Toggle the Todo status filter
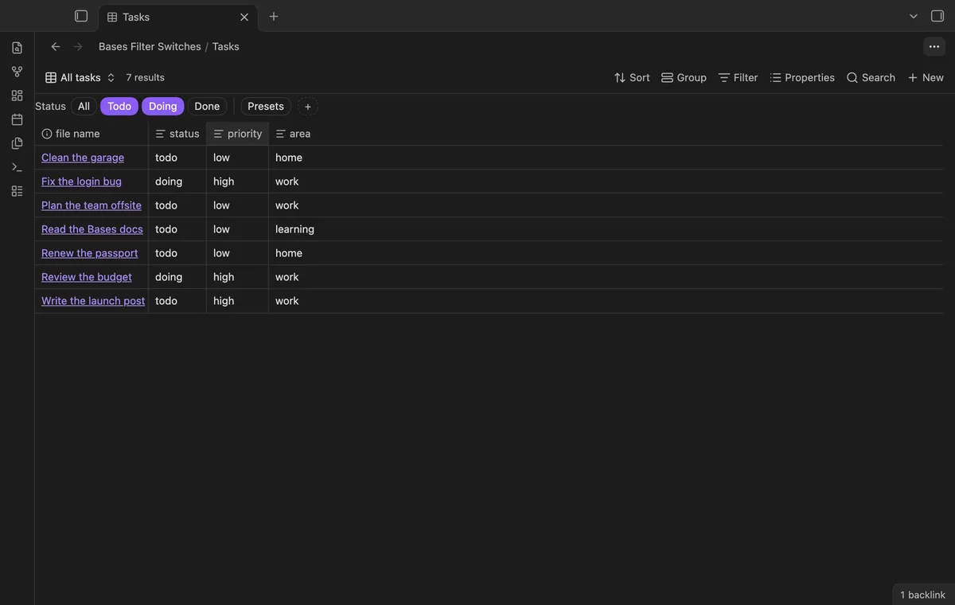Image resolution: width=955 pixels, height=605 pixels. click(119, 106)
